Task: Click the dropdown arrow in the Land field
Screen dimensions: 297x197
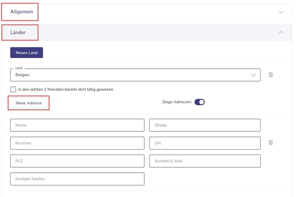Action: point(254,75)
